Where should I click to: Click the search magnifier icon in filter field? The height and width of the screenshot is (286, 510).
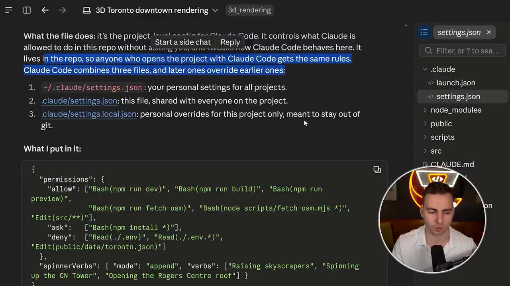[x=429, y=51]
